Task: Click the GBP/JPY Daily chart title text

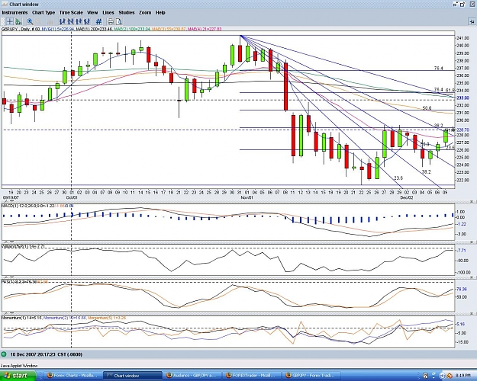Action: tap(21, 29)
